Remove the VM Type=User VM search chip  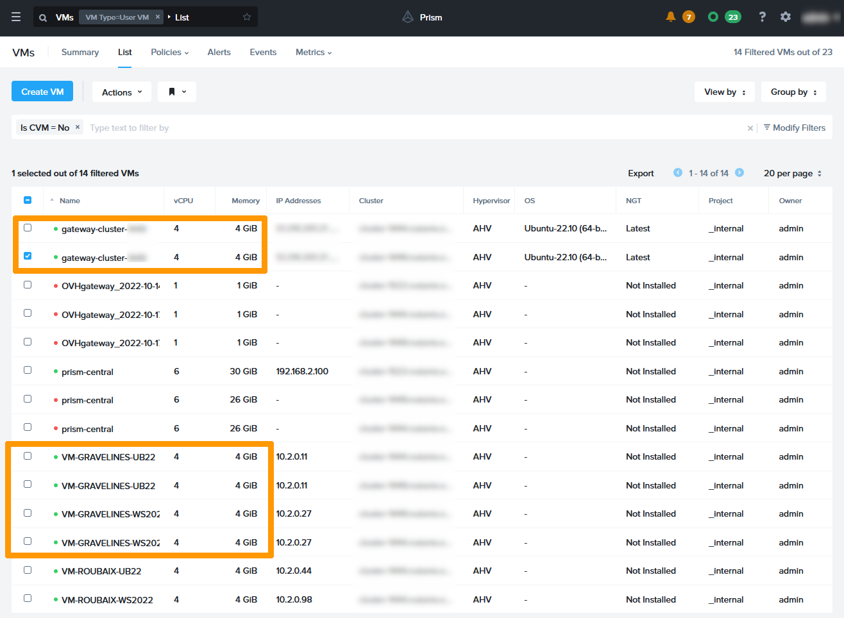tap(158, 17)
